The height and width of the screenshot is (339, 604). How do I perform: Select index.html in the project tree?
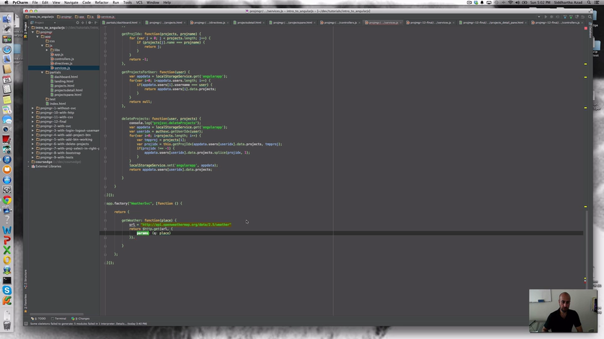[x=58, y=104]
